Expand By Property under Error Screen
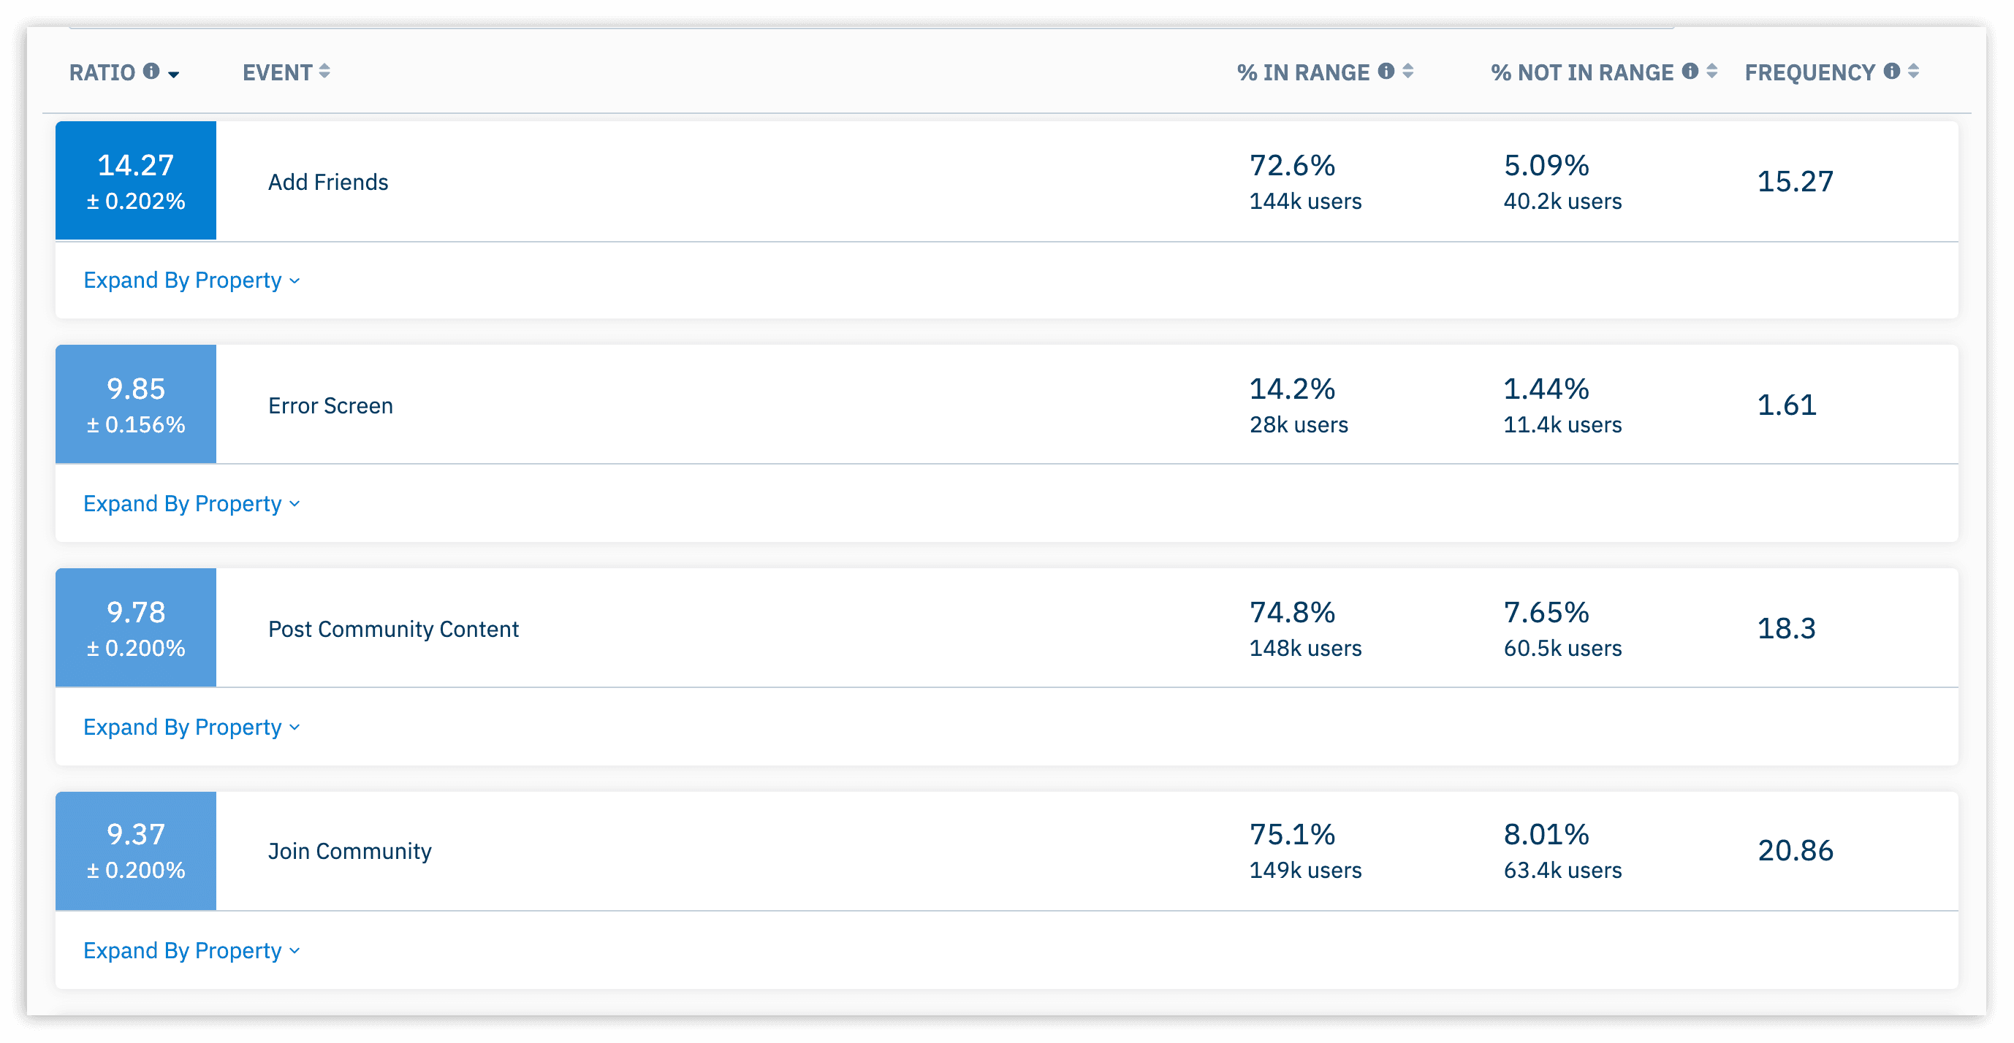The height and width of the screenshot is (1043, 2014). pyautogui.click(x=191, y=504)
